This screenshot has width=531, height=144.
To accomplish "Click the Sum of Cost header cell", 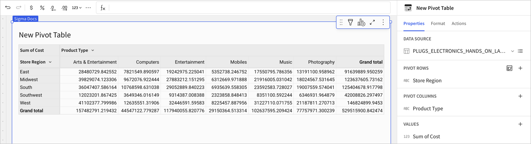I will pyautogui.click(x=39, y=50).
